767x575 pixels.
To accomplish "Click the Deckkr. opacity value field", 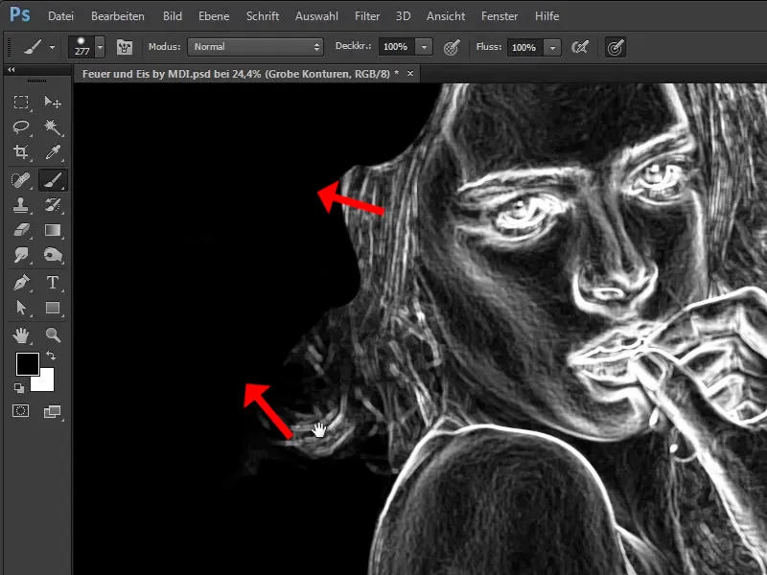I will (x=396, y=47).
